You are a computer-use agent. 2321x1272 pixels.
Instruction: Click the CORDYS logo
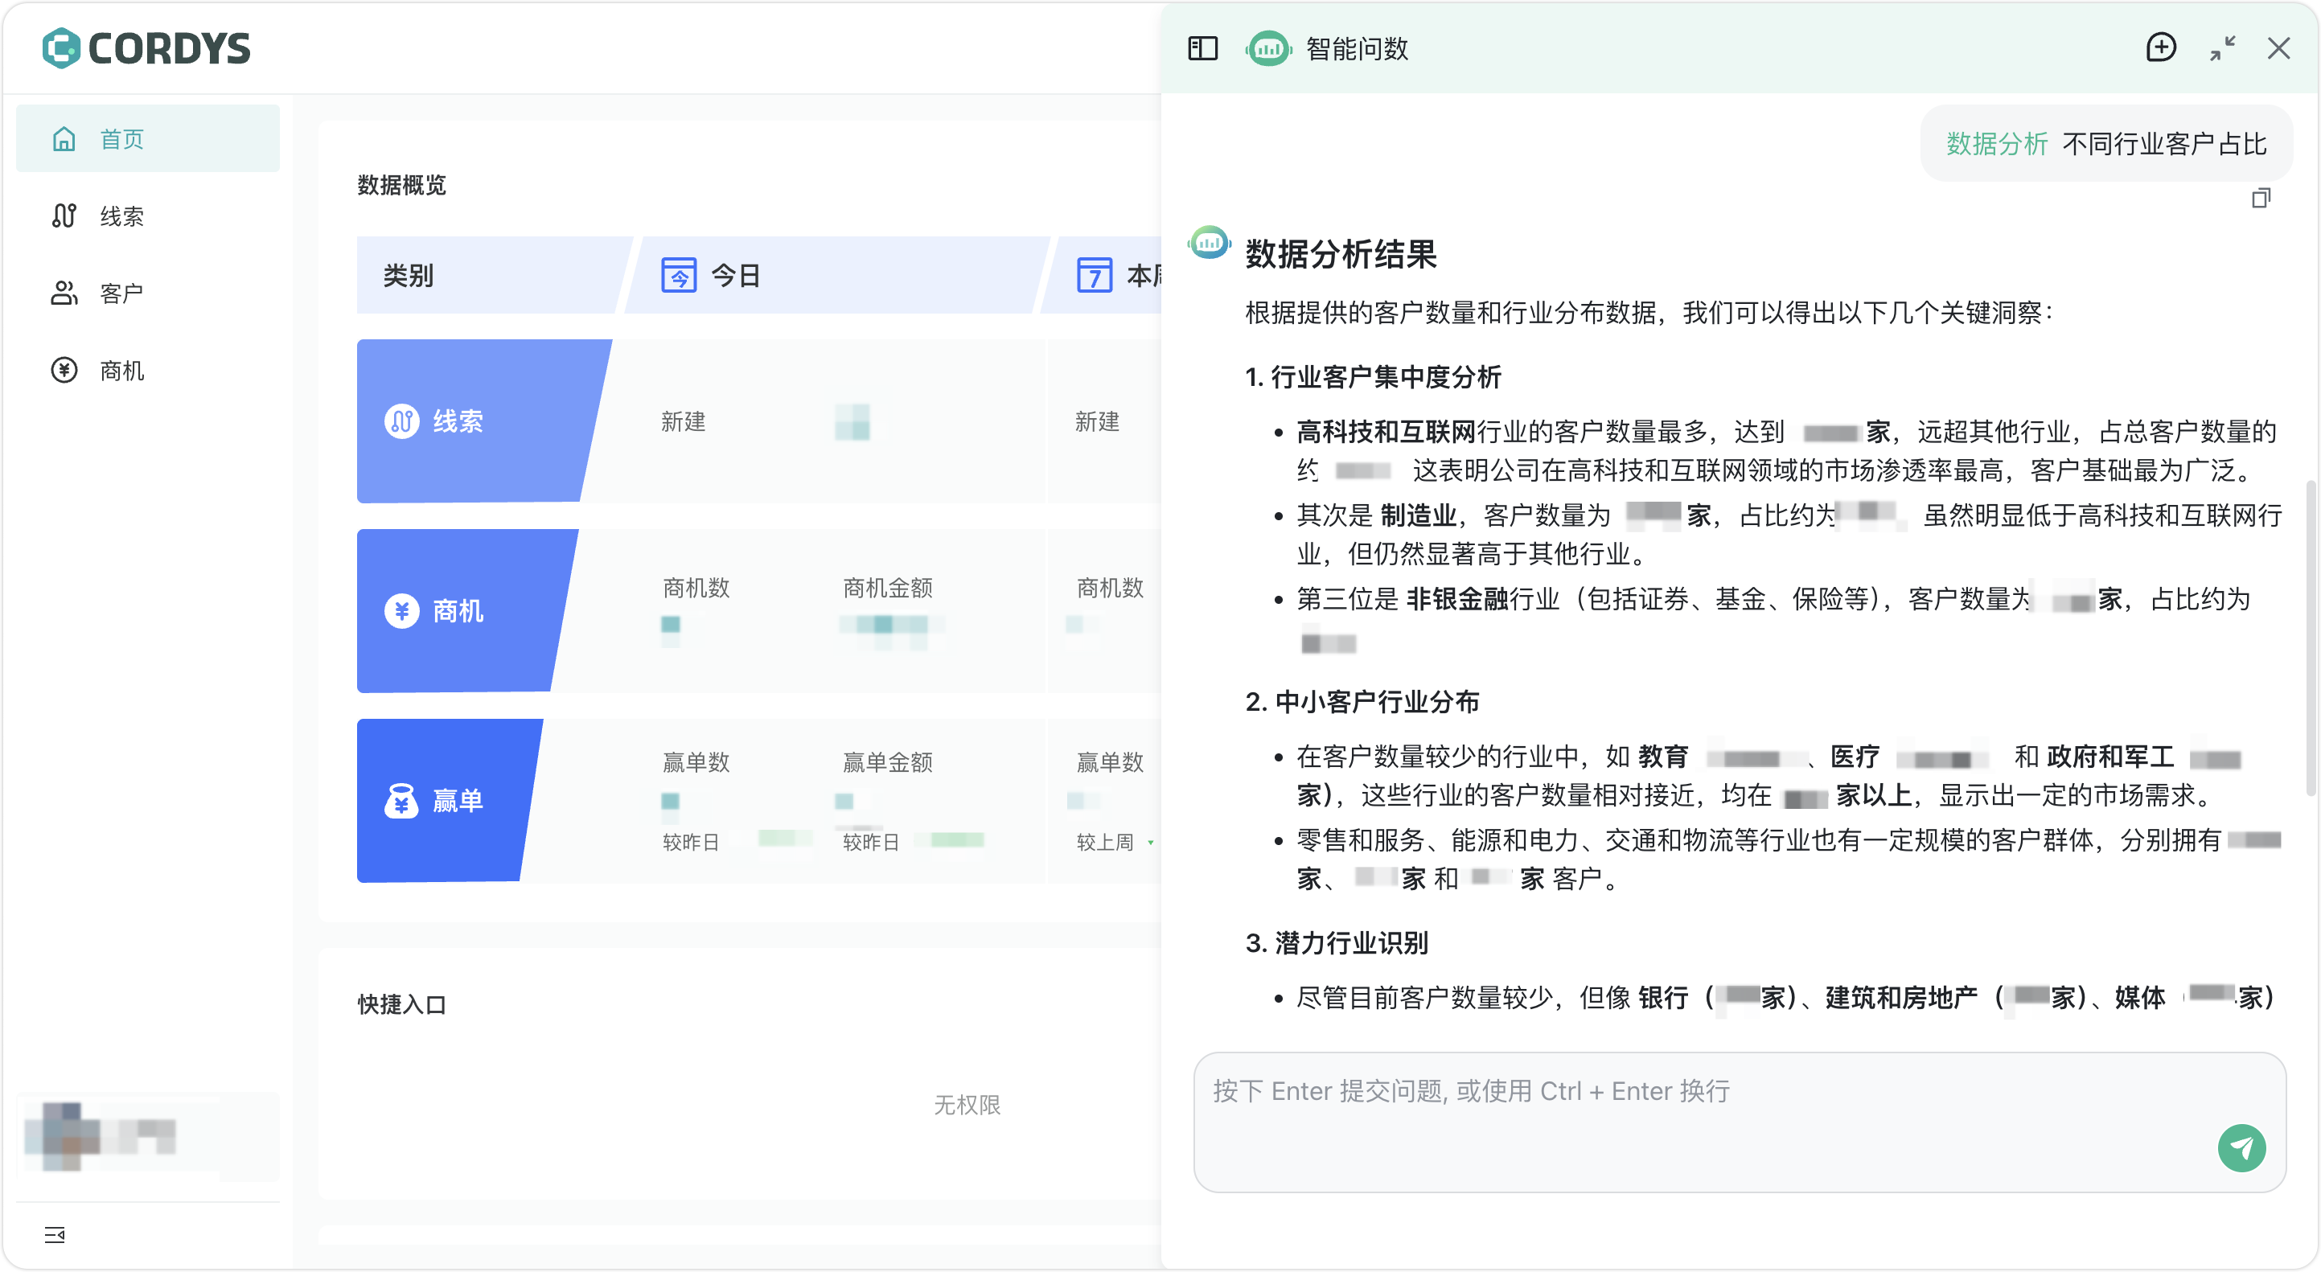pyautogui.click(x=147, y=49)
